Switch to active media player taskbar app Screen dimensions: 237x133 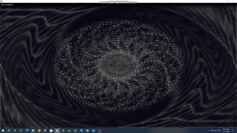coord(57,130)
